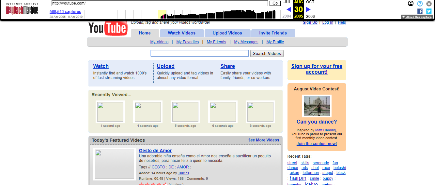
Task: Open the Matt Harding link
Action: tap(325, 130)
